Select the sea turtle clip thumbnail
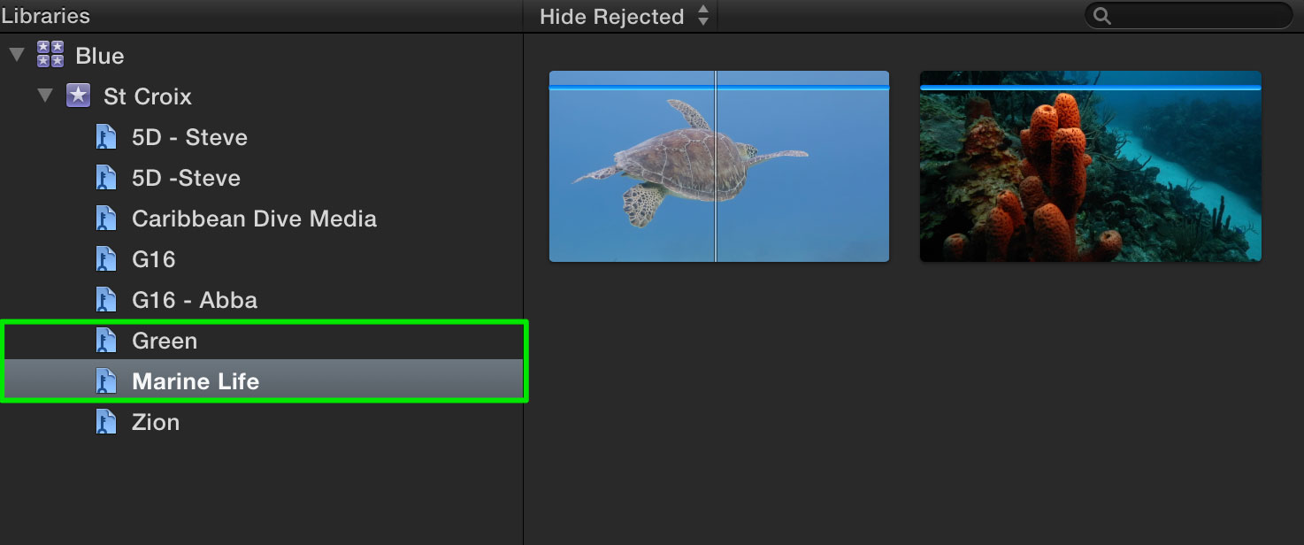 (x=718, y=166)
